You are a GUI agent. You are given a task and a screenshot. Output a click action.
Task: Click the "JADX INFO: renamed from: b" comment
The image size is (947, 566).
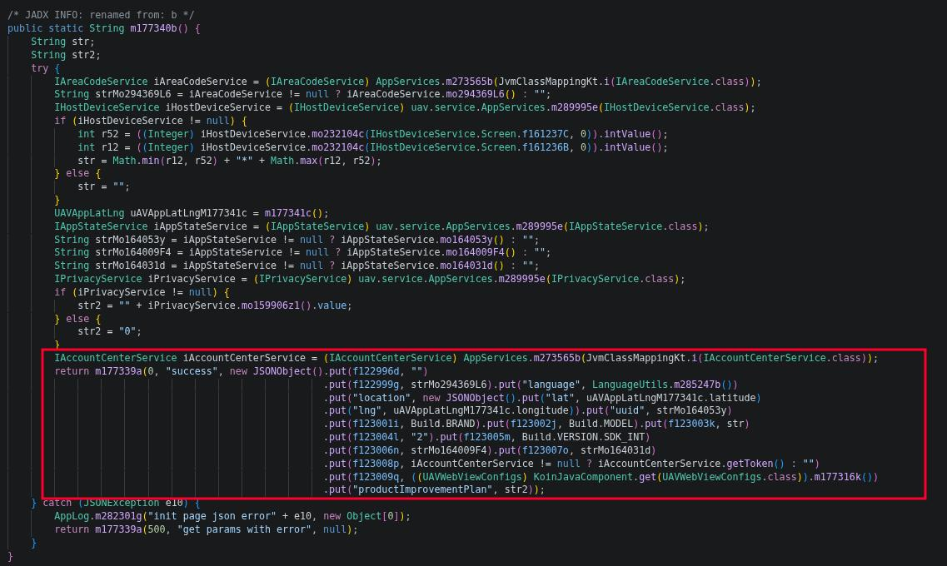(101, 15)
